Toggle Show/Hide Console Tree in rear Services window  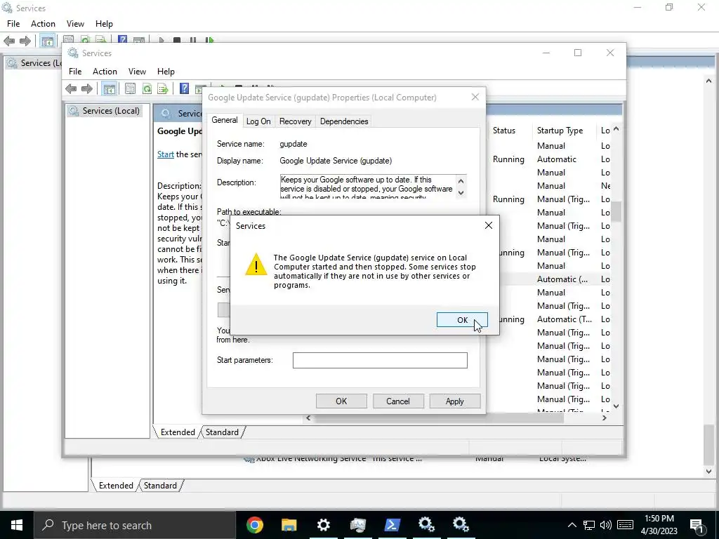click(x=47, y=41)
